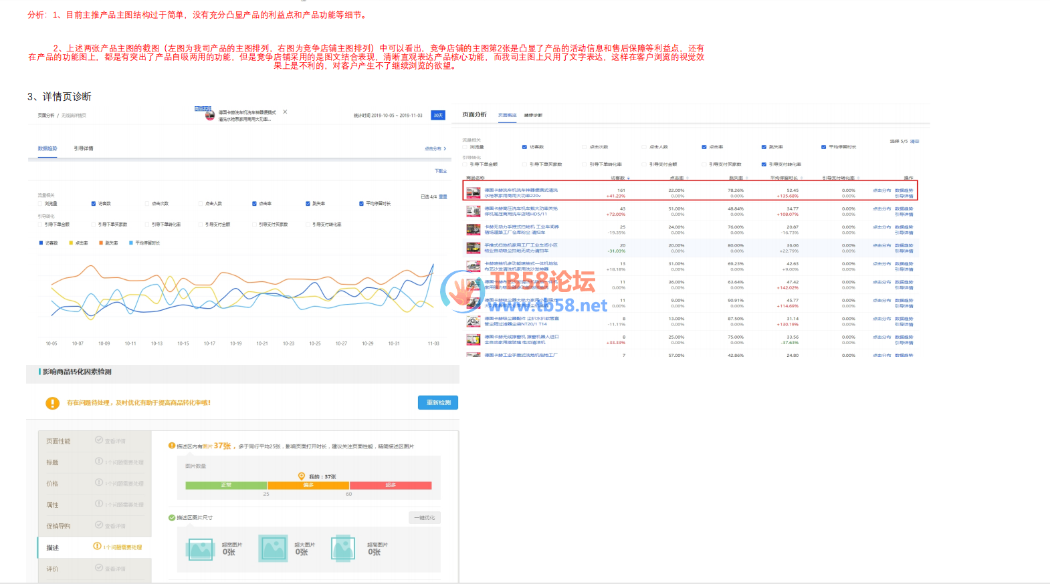Open the 页面概况 tab under 页面分析

[507, 116]
